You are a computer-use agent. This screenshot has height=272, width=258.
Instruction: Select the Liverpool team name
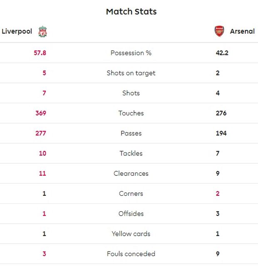click(17, 32)
